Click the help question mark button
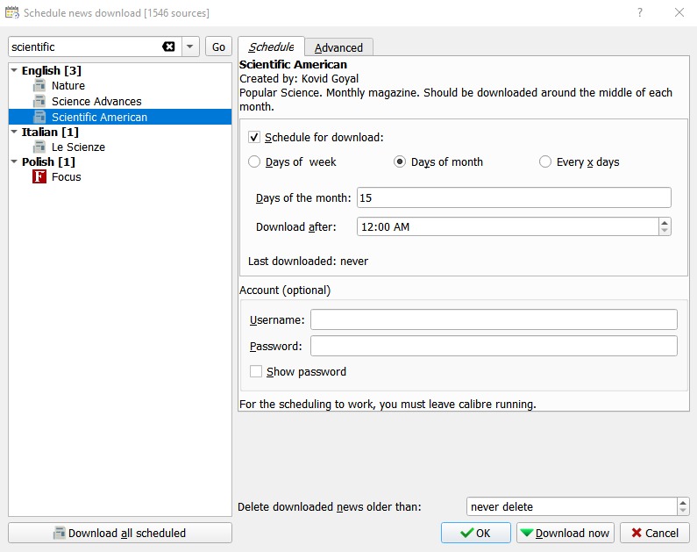 click(640, 12)
